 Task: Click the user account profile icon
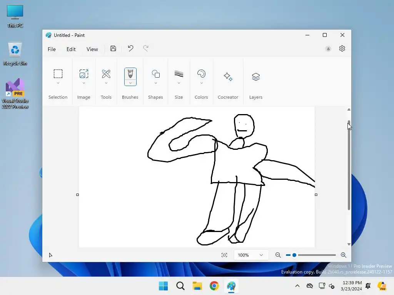[328, 49]
